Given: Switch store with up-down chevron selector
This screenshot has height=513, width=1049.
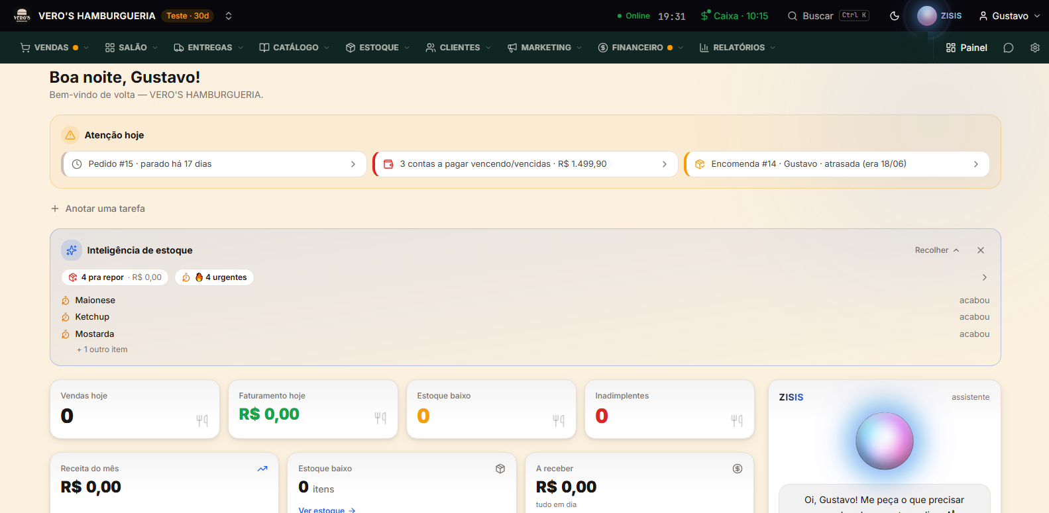Looking at the screenshot, I should click(x=229, y=16).
